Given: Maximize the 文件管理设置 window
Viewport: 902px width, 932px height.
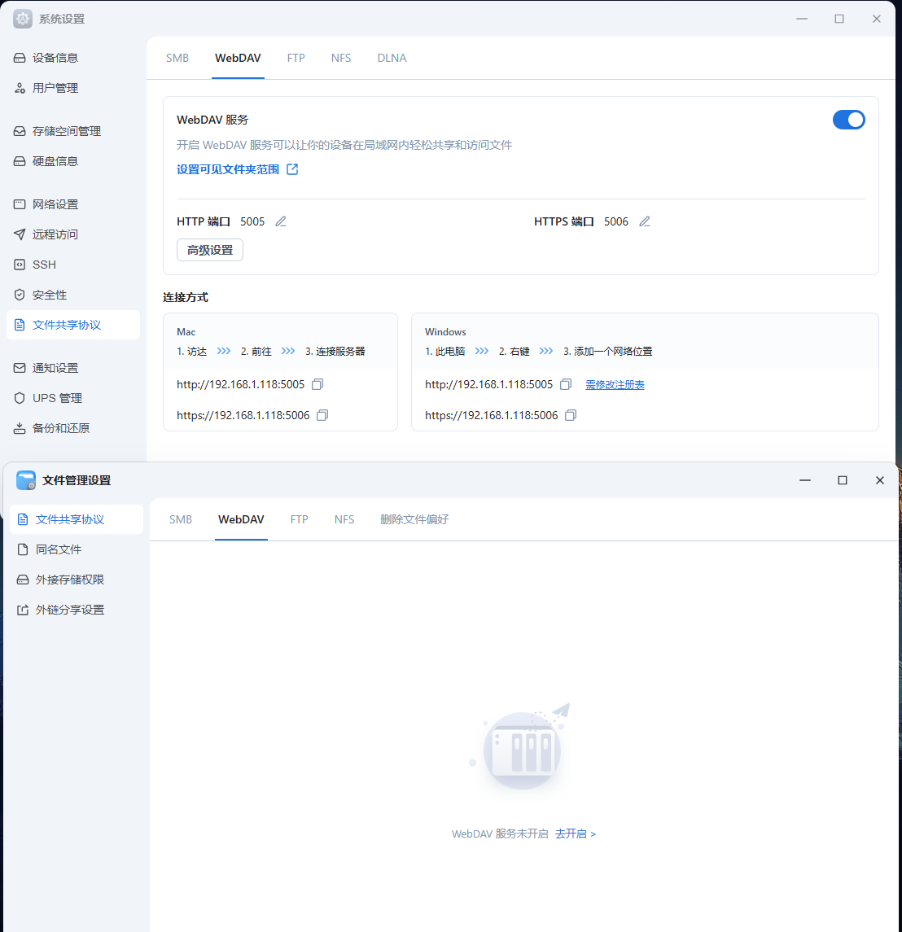Looking at the screenshot, I should pos(843,480).
